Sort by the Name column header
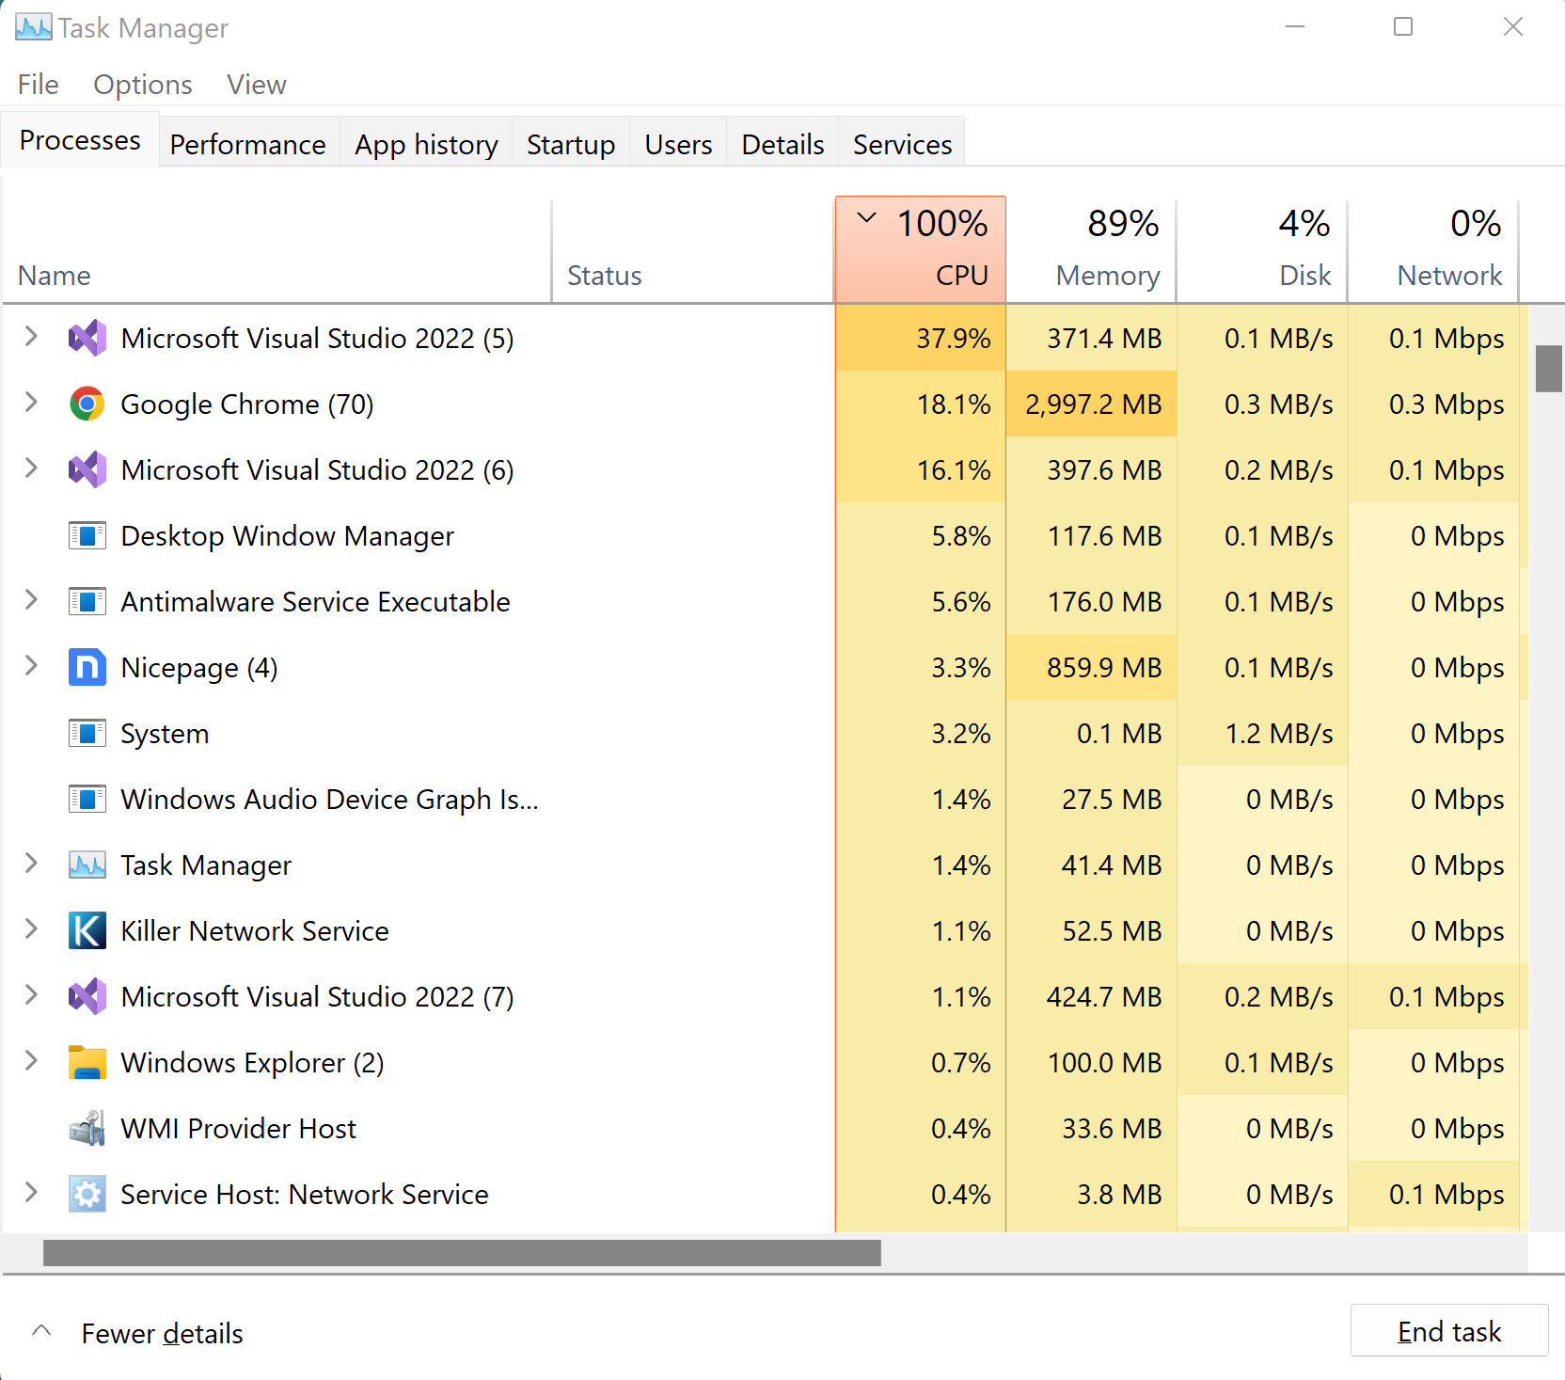Screen dimensions: 1565x1380 tap(277, 249)
